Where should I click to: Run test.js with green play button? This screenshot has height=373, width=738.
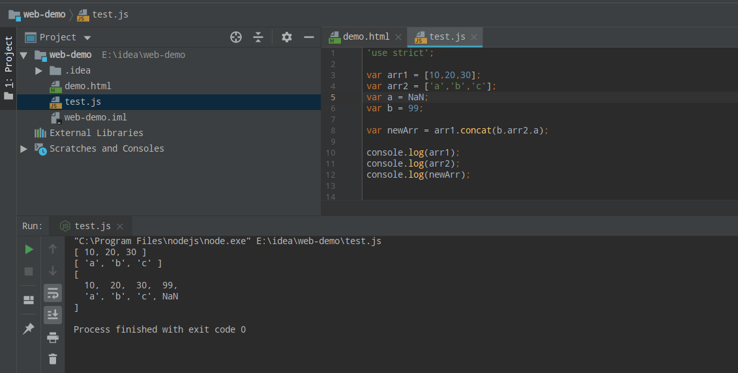pyautogui.click(x=29, y=249)
